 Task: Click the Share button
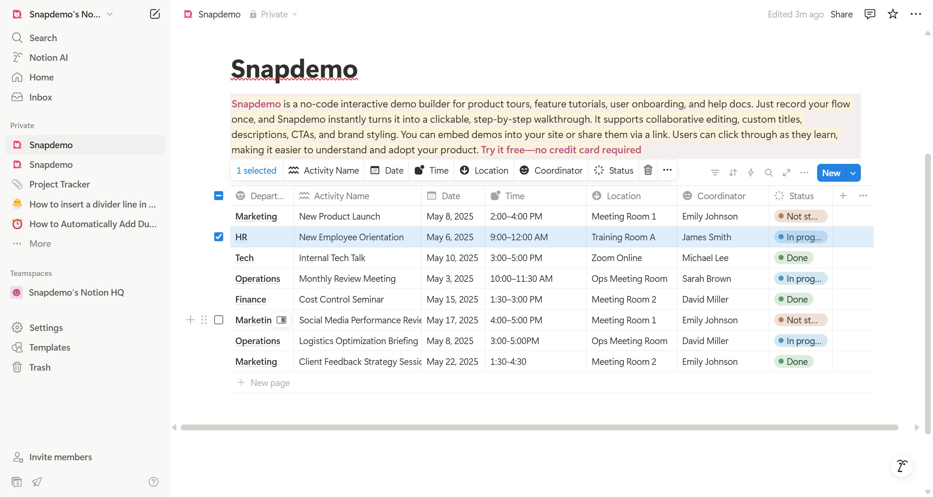841,14
